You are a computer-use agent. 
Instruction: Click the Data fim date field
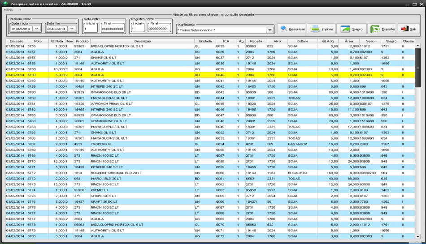57,29
